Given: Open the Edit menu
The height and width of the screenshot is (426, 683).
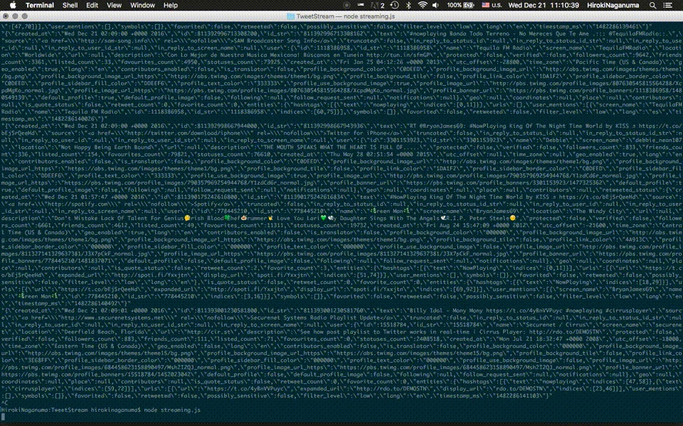Looking at the screenshot, I should click(92, 5).
